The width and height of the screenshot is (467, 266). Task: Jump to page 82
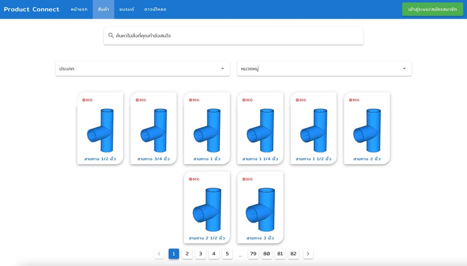pyautogui.click(x=293, y=254)
